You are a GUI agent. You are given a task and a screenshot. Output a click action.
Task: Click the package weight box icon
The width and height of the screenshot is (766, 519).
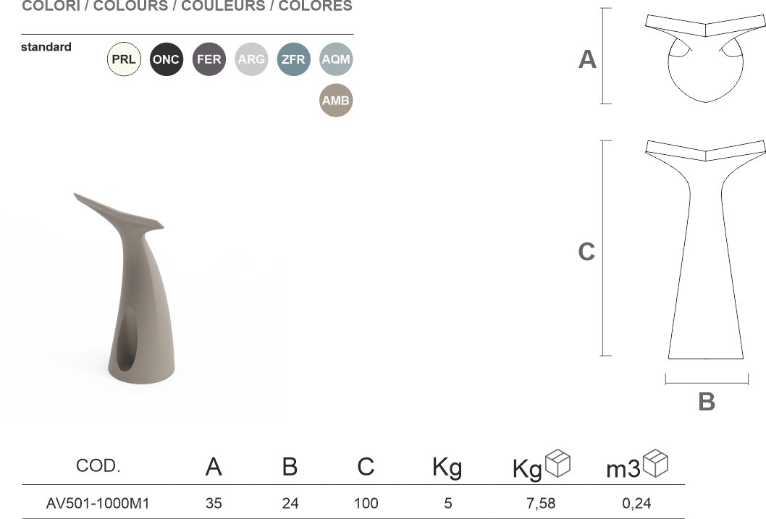(558, 463)
